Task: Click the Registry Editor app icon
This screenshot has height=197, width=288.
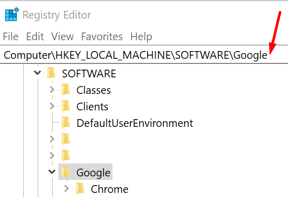Action: 12,14
